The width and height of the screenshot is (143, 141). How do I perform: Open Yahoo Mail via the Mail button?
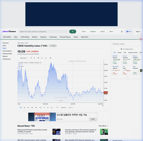coord(129,31)
